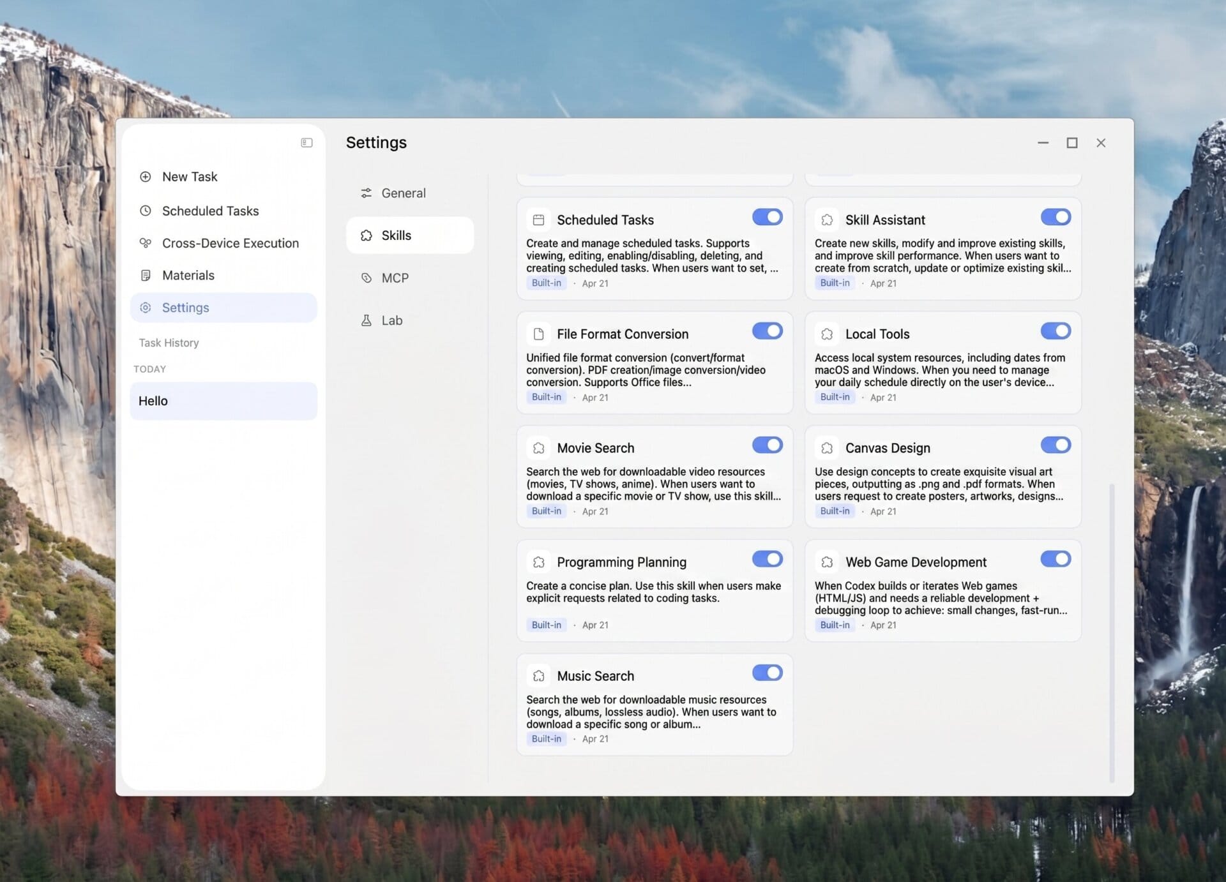Click the Cross-Device Execution icon
Screen dimensions: 1226x882
pos(146,243)
